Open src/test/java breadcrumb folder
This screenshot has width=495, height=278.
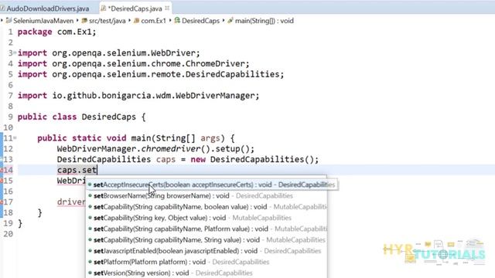click(x=108, y=21)
